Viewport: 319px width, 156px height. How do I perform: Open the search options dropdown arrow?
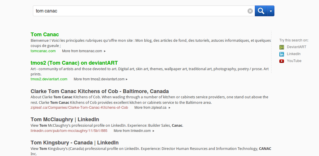pos(271,11)
